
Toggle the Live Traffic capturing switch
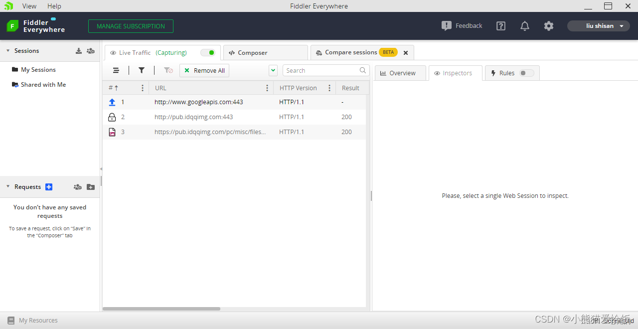click(x=208, y=52)
